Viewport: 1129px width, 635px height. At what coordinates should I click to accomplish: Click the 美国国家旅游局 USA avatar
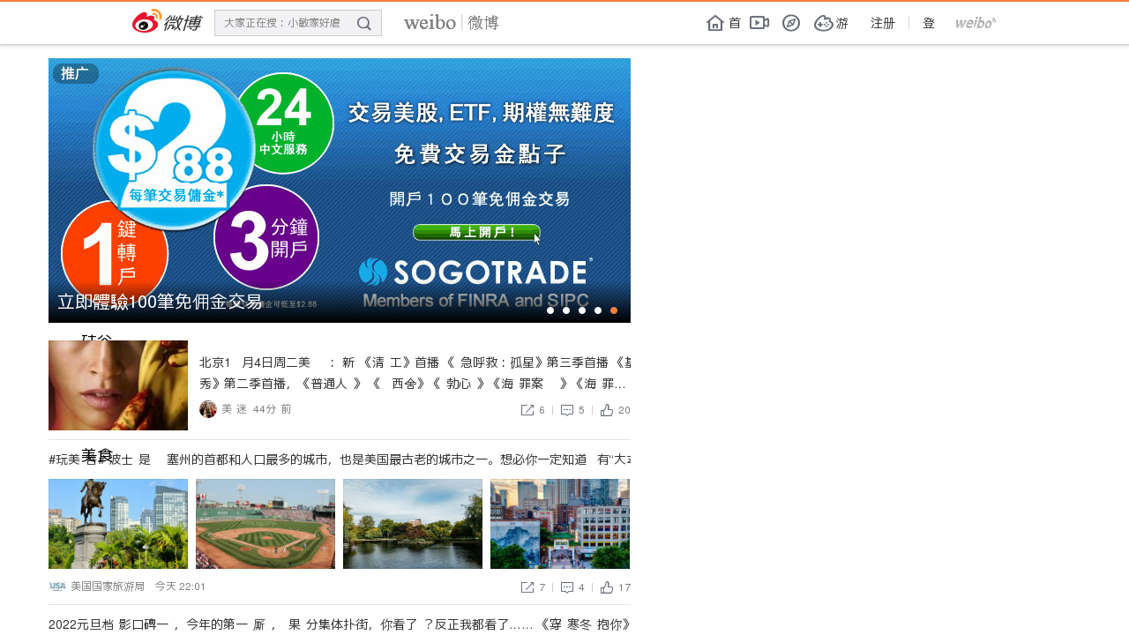pyautogui.click(x=57, y=586)
